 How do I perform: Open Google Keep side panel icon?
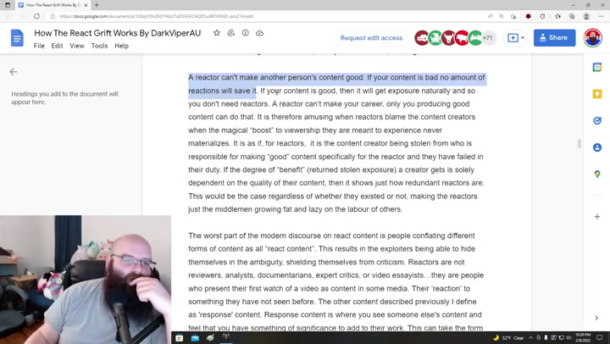click(597, 94)
